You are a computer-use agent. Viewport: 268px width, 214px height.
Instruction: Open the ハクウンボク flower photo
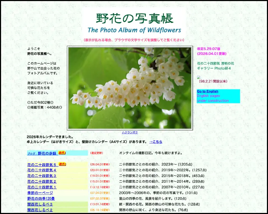pyautogui.click(x=130, y=88)
